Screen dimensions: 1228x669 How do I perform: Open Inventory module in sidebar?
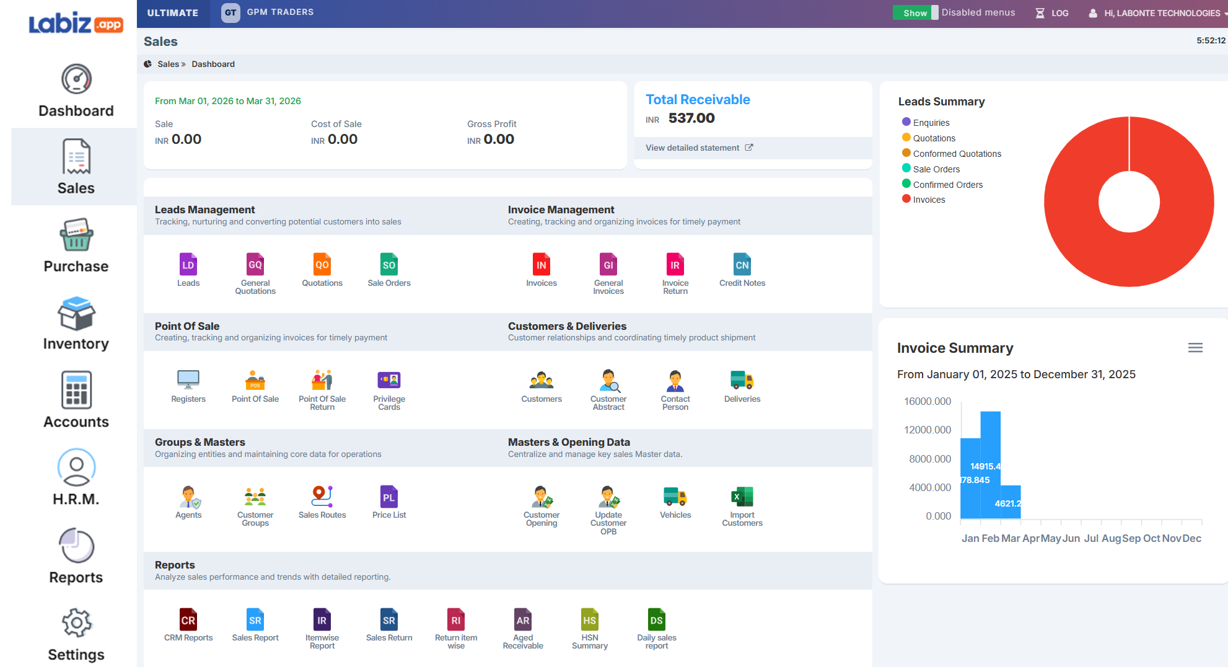click(x=76, y=323)
